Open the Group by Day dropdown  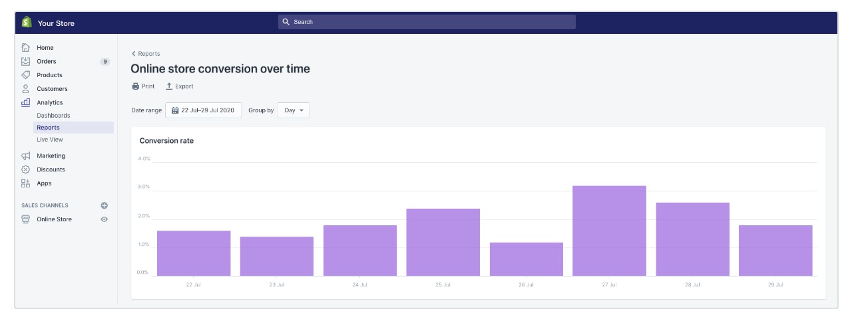click(294, 110)
